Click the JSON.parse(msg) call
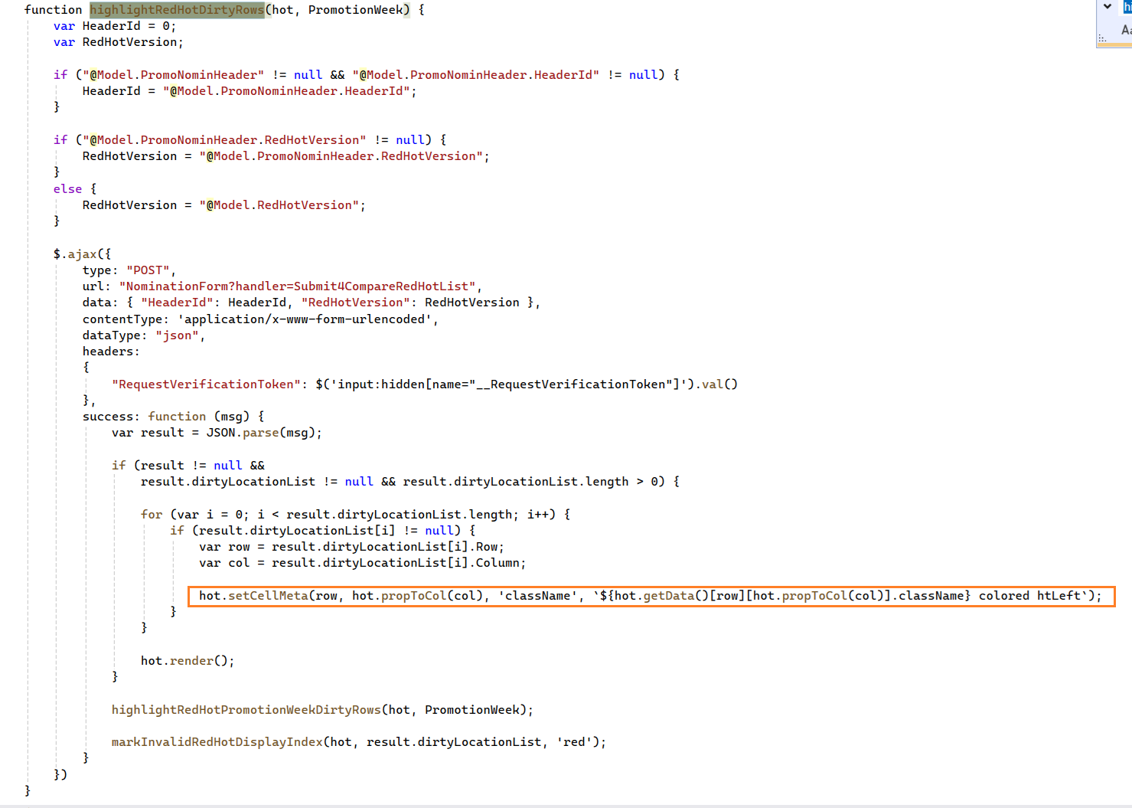This screenshot has height=808, width=1132. (260, 433)
